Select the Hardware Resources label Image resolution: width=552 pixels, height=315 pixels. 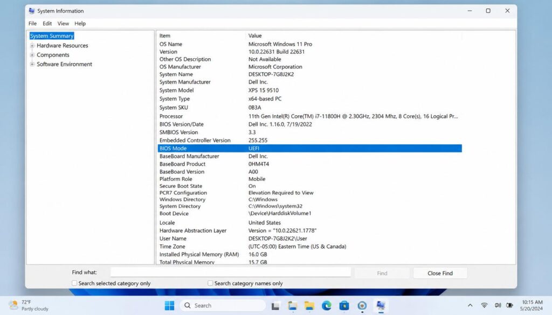63,45
